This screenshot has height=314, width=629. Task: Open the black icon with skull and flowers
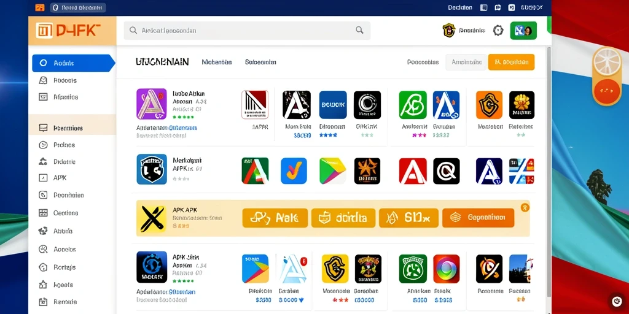tap(368, 269)
